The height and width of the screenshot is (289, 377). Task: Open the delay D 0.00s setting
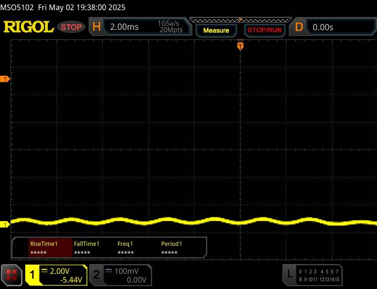333,27
